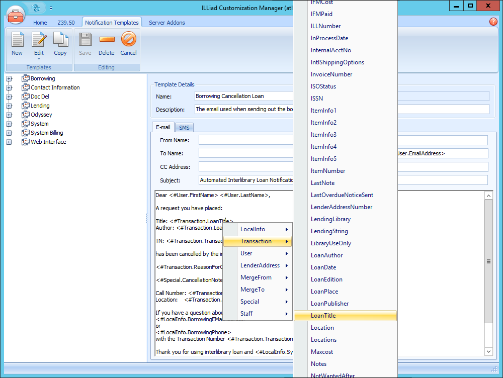Open the SMS tab
This screenshot has height=378, width=503.
point(184,127)
